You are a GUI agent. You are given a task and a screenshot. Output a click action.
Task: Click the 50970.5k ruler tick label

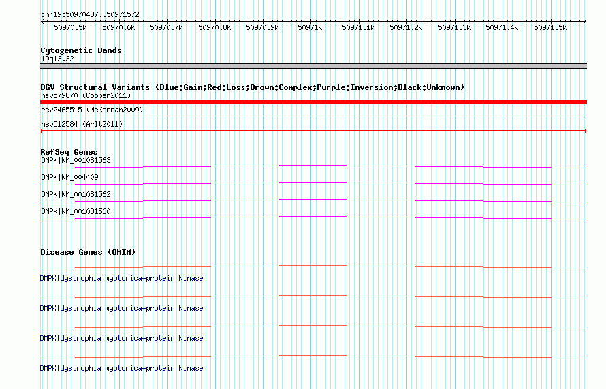pos(70,27)
